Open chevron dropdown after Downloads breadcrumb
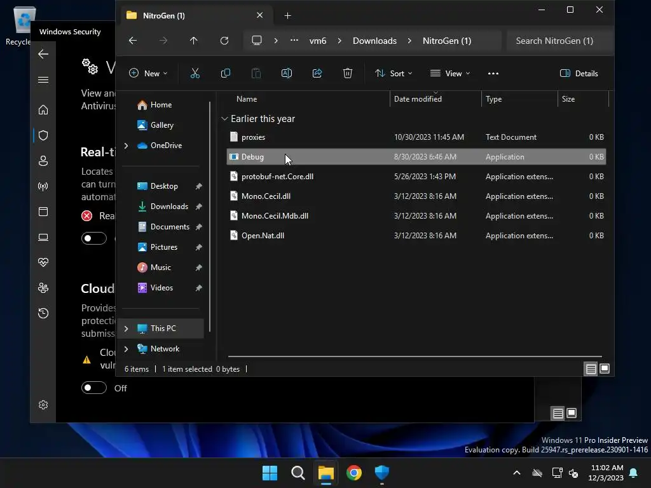Screen dimensions: 651x488 [x=410, y=41]
